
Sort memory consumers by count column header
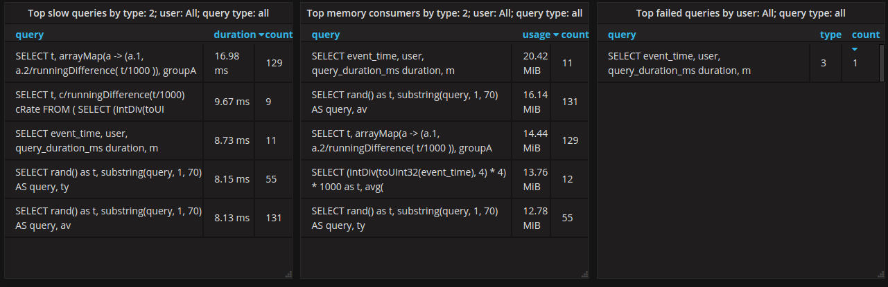575,35
